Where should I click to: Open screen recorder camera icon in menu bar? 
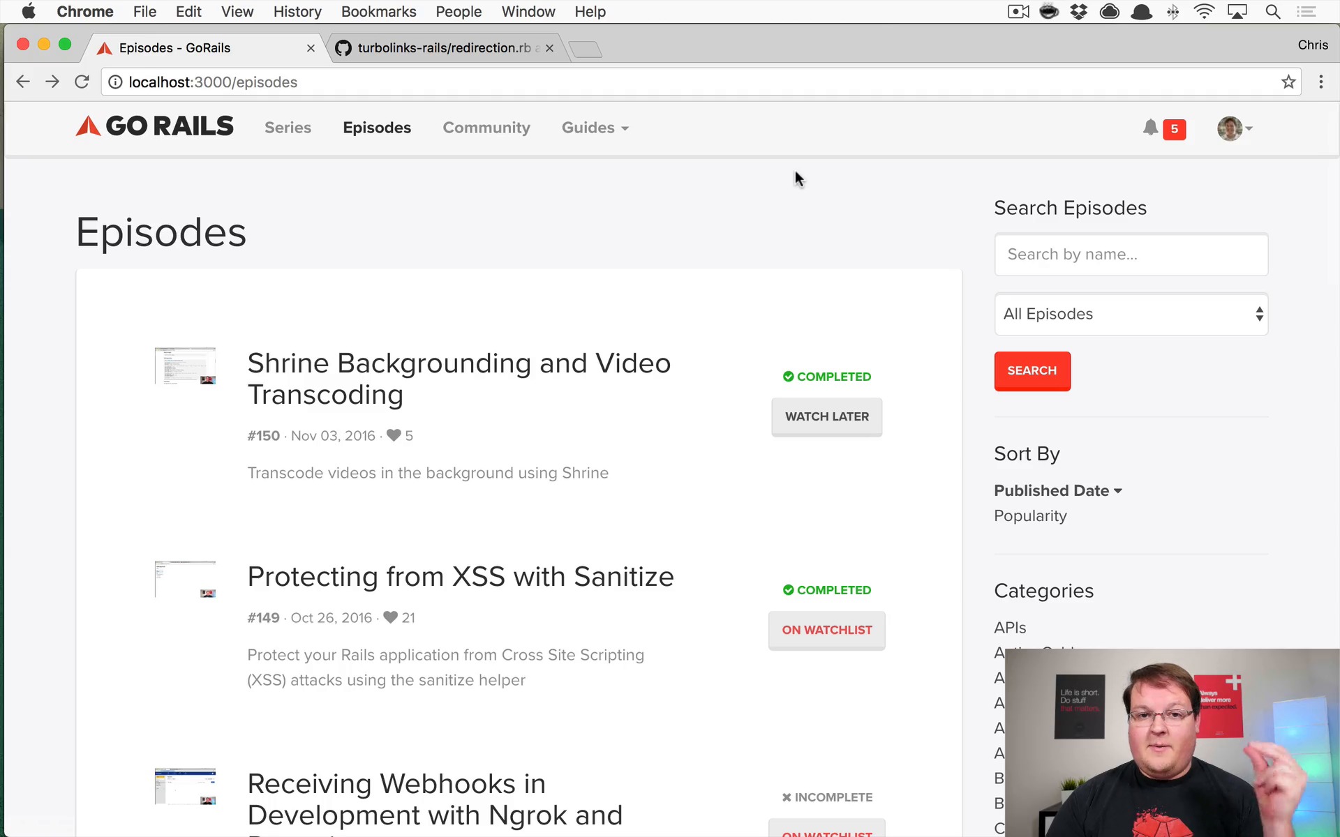pyautogui.click(x=1018, y=12)
